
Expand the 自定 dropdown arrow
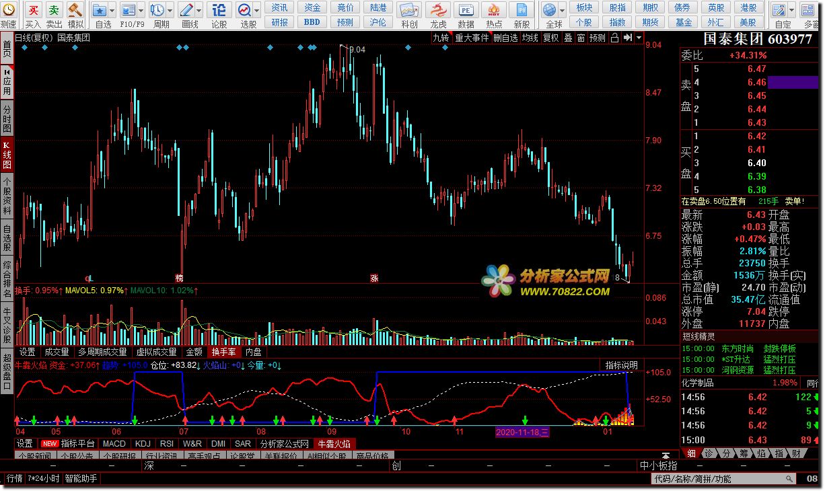click(x=792, y=10)
